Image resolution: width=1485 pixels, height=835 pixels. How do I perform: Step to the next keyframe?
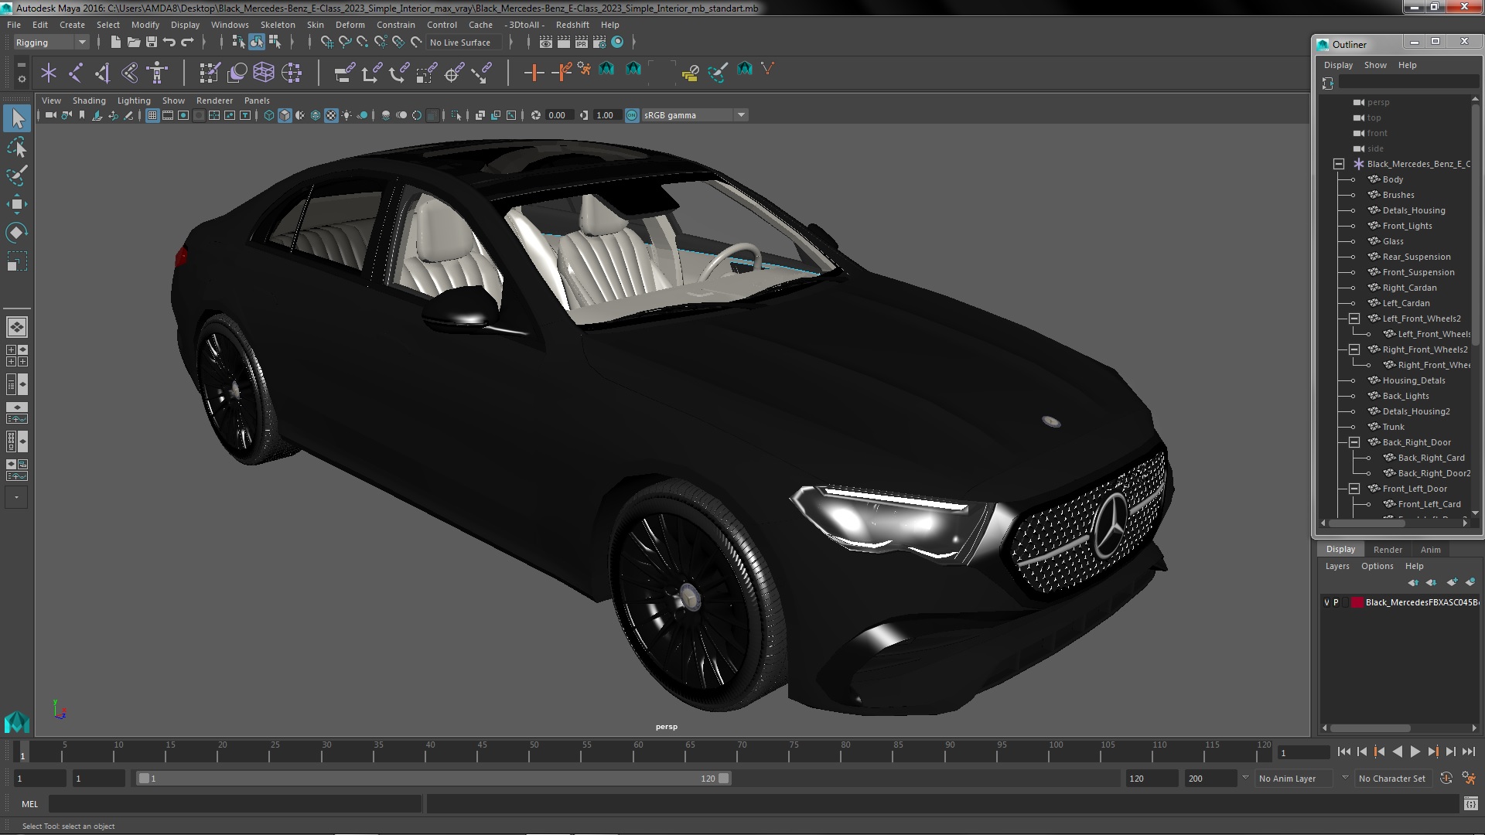tap(1433, 751)
